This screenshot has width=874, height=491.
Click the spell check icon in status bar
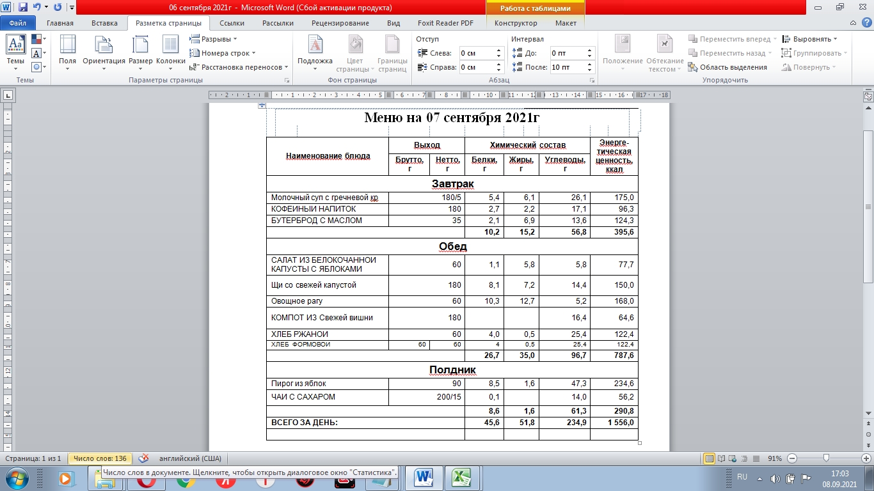point(144,458)
